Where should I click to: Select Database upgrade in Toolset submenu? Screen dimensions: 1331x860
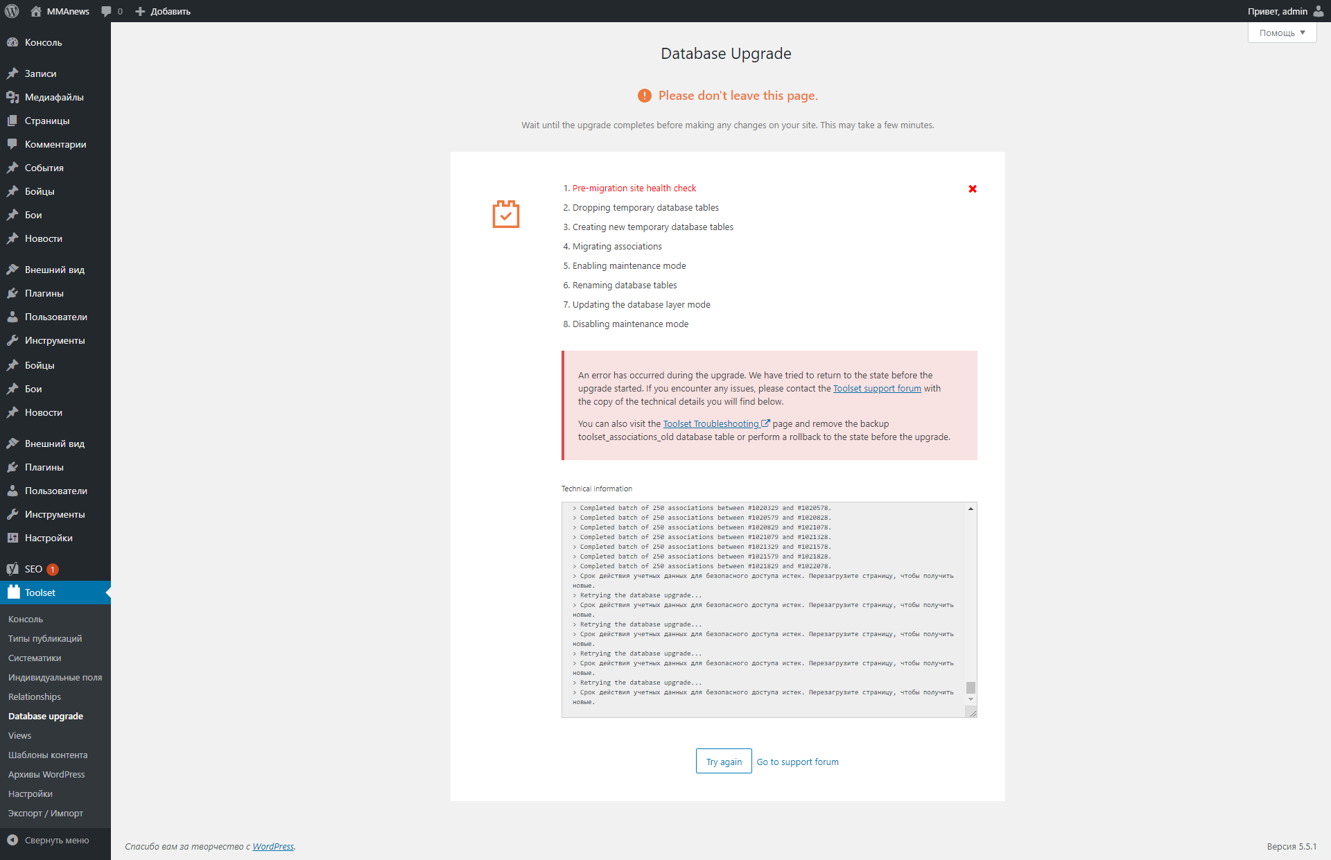[x=46, y=716]
